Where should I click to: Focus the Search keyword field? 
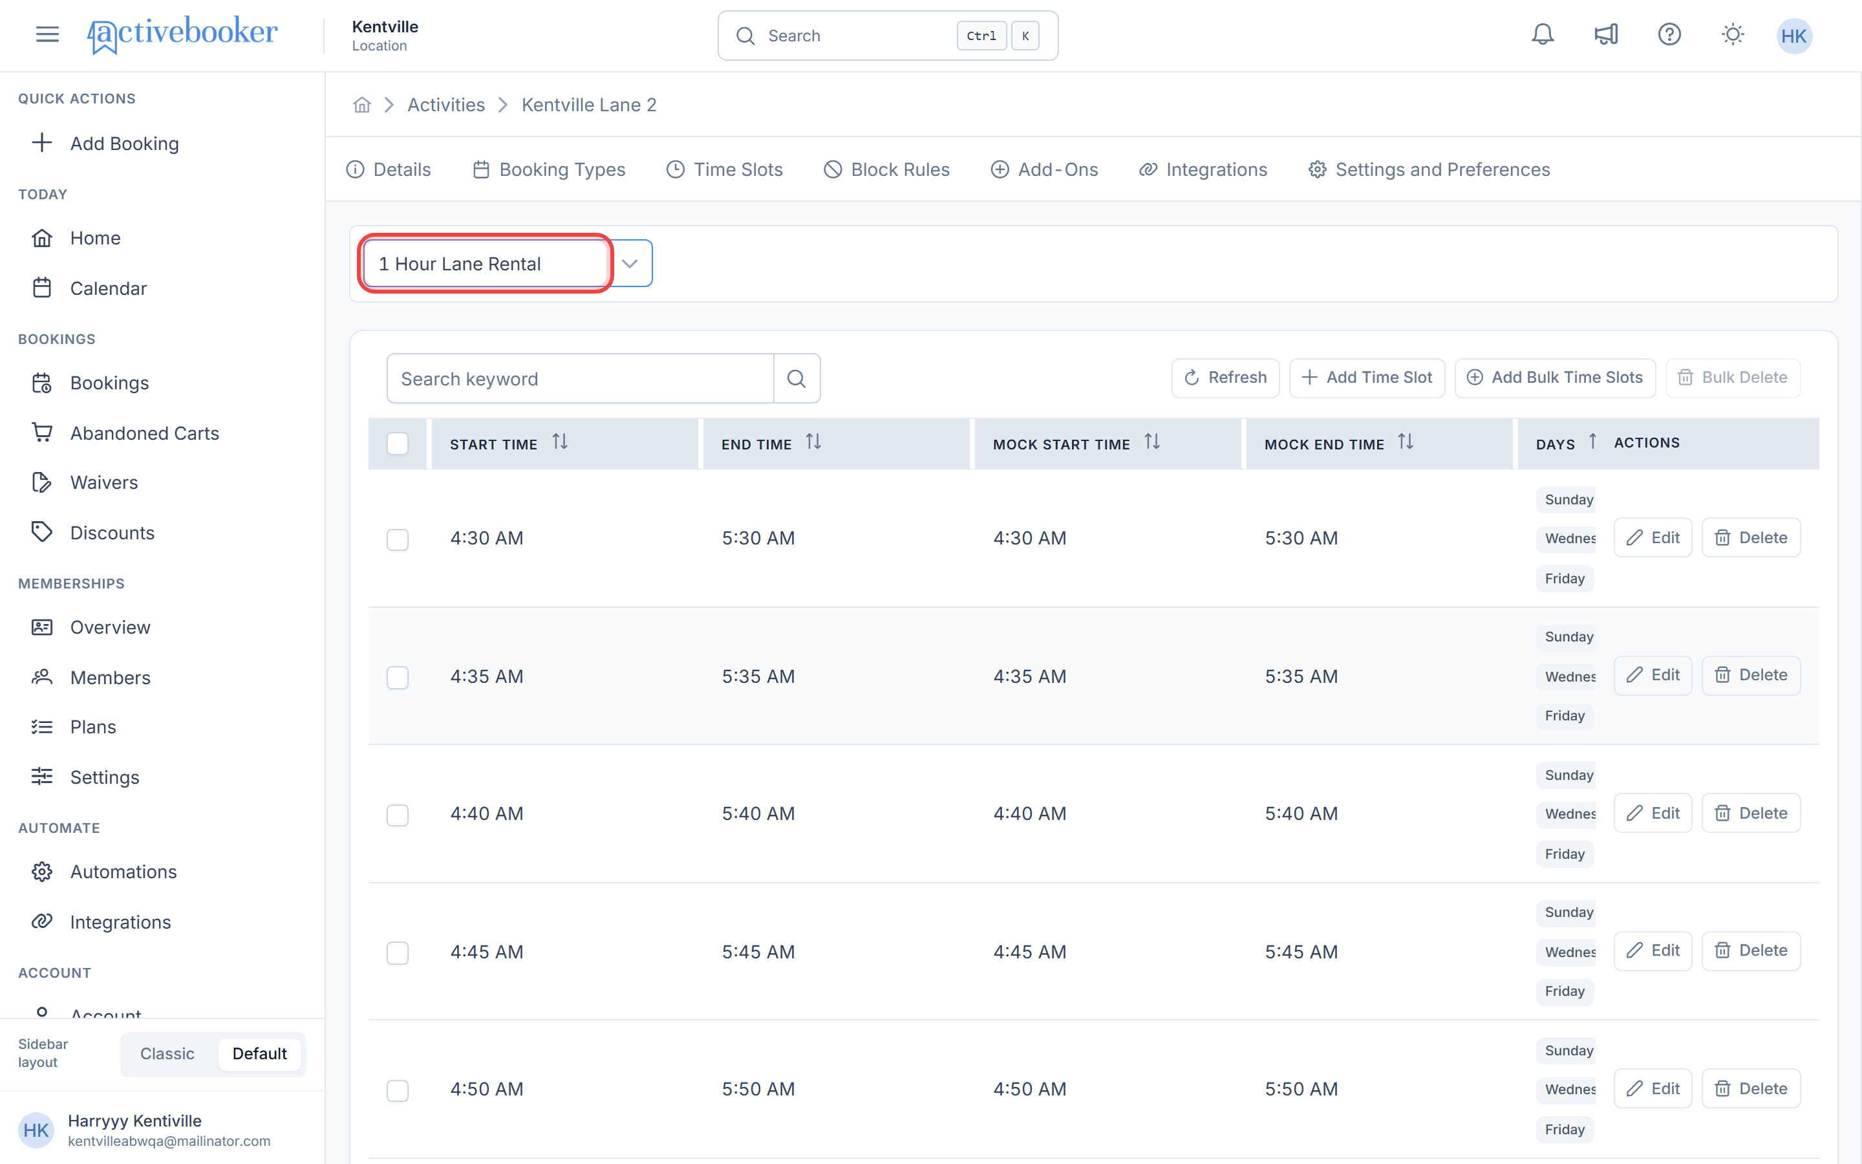point(580,378)
